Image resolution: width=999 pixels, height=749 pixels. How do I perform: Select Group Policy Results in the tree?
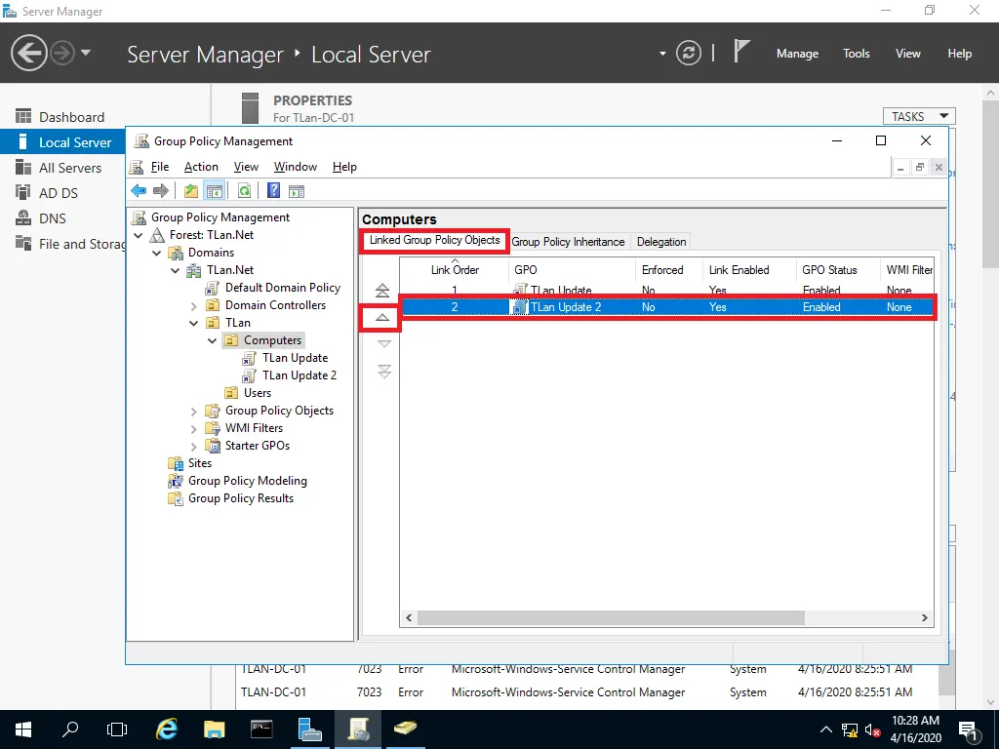coord(241,498)
